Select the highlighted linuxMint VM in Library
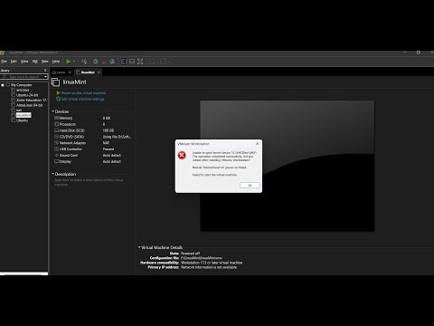 24,115
